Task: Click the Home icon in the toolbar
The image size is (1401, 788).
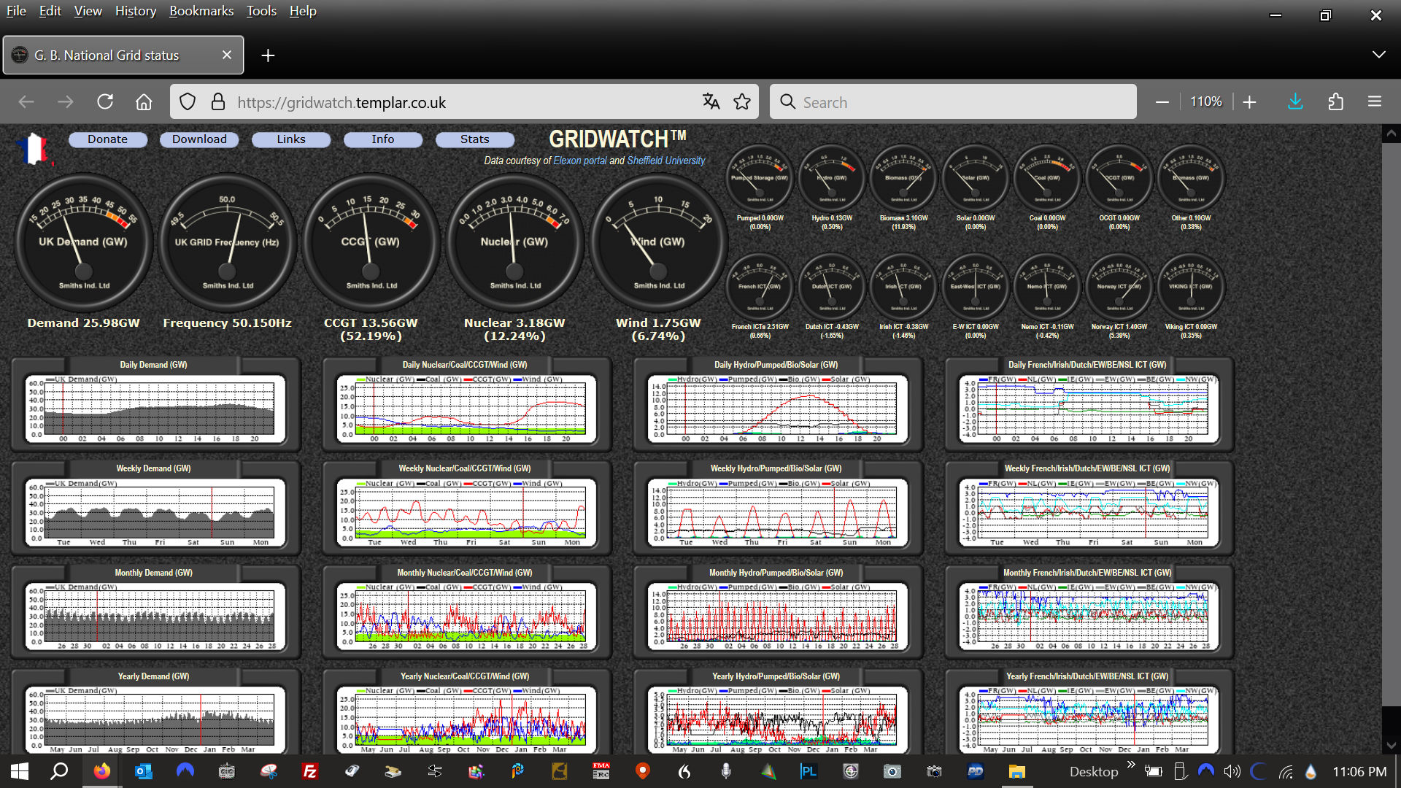Action: 144,102
